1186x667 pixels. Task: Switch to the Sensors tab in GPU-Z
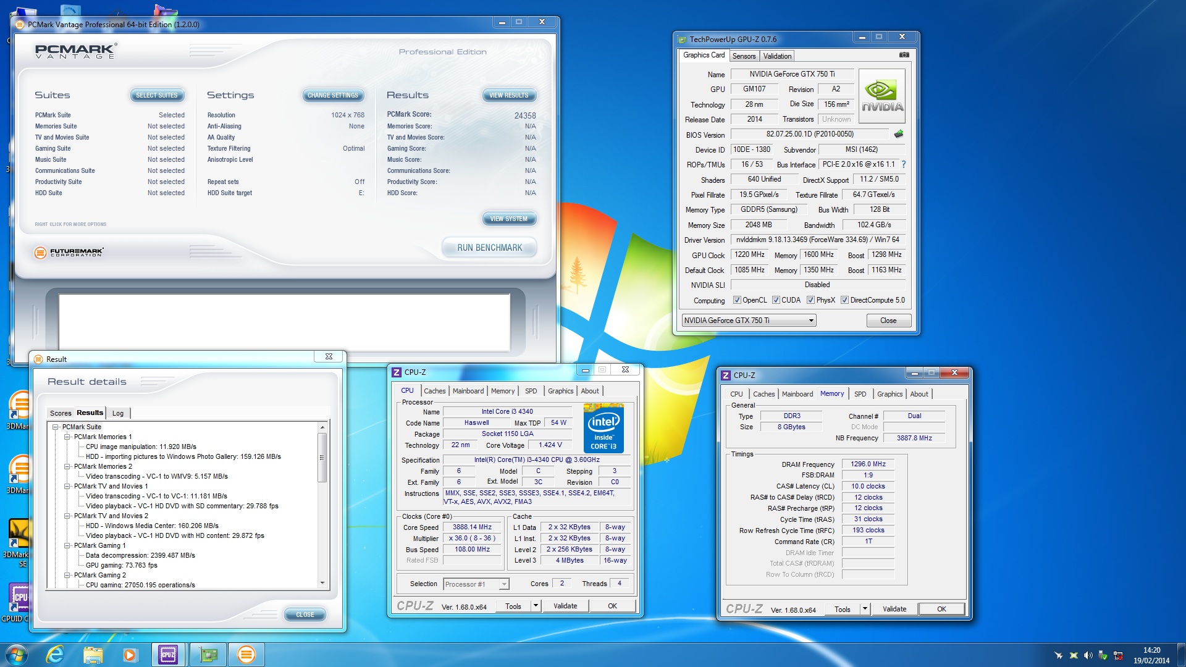744,56
